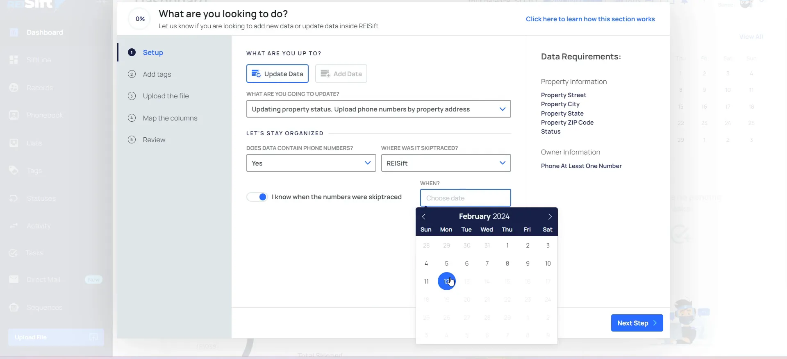Open the Phonebook sidebar item
The height and width of the screenshot is (359, 787).
pos(44,115)
